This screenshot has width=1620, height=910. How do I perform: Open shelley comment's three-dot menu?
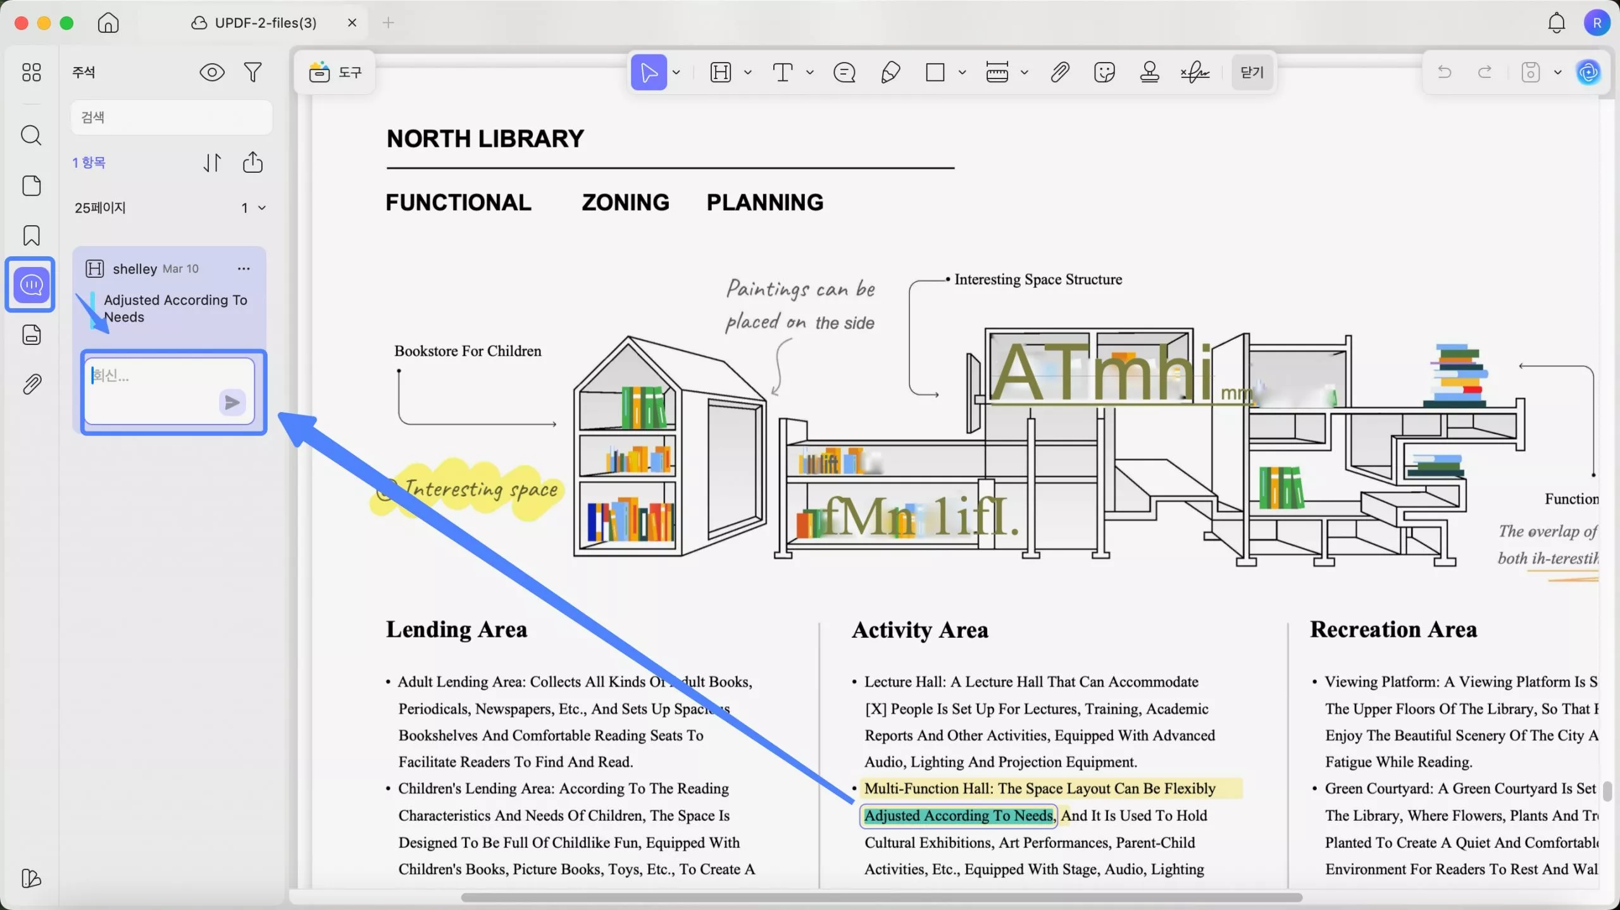click(x=244, y=269)
